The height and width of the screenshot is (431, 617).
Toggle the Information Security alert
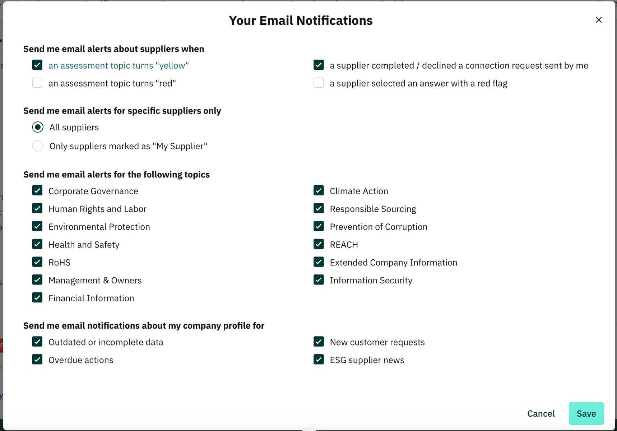319,280
